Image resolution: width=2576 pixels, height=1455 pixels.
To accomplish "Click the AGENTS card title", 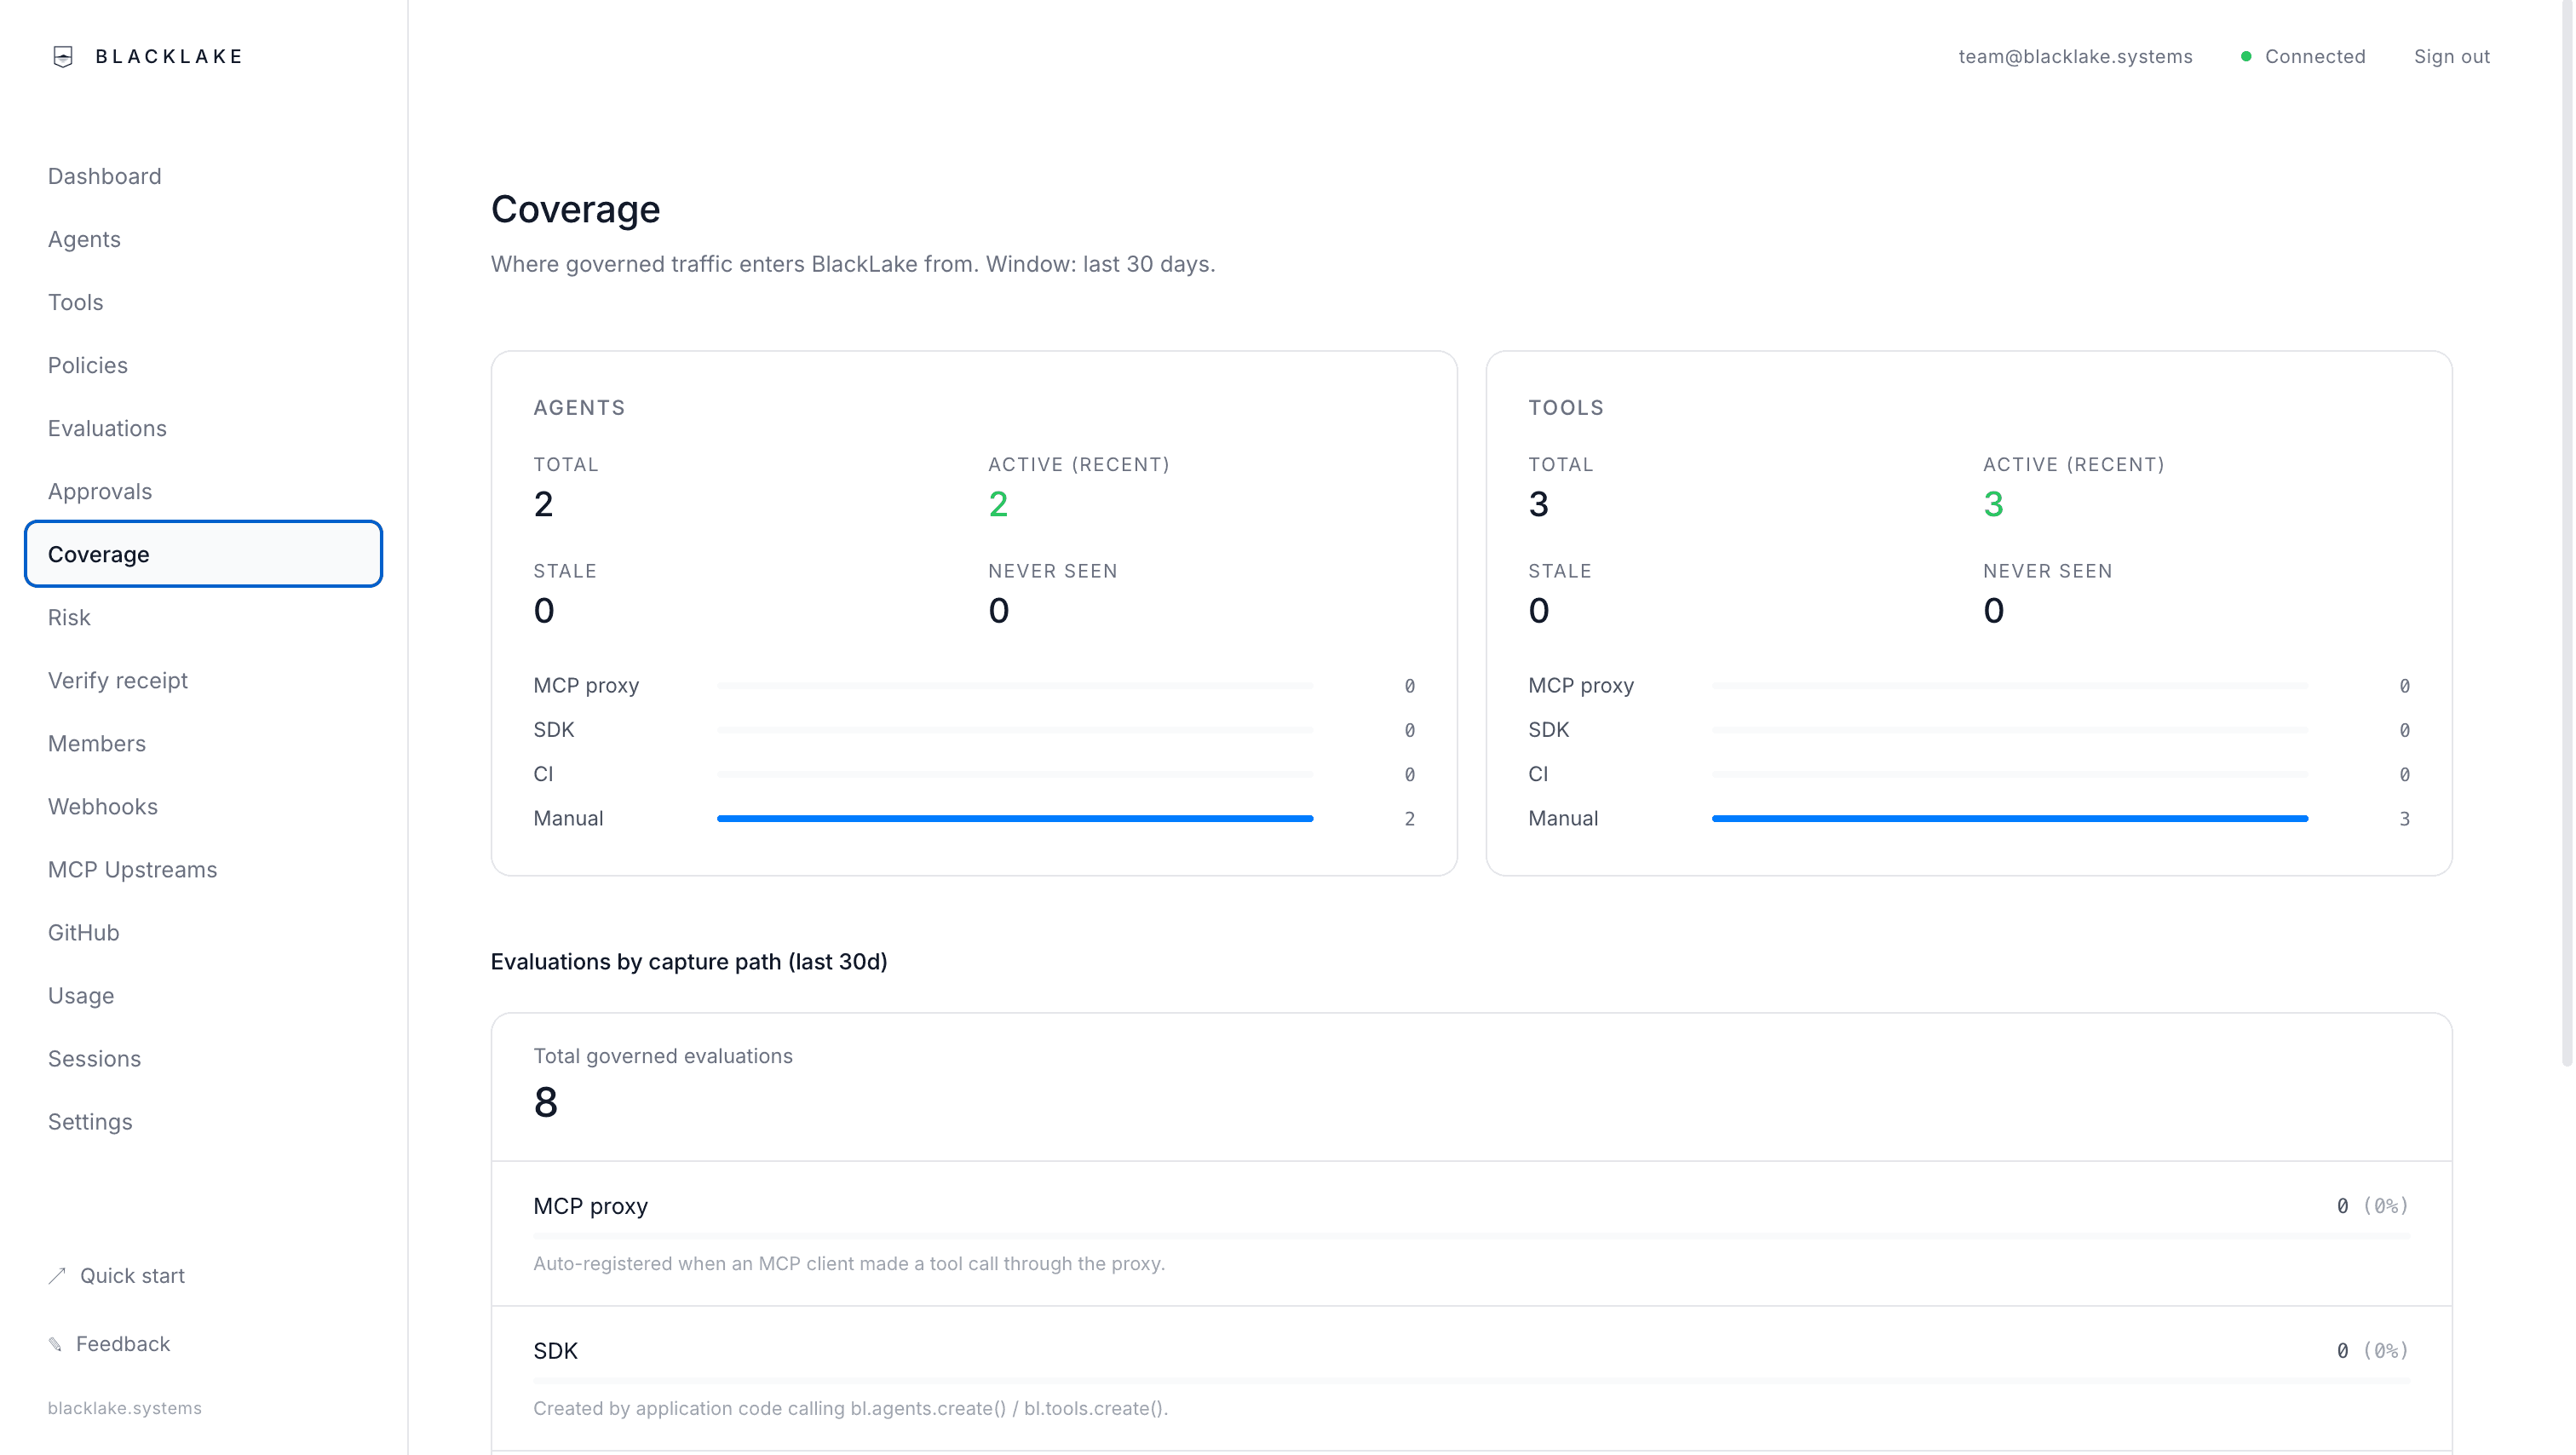I will [x=579, y=408].
